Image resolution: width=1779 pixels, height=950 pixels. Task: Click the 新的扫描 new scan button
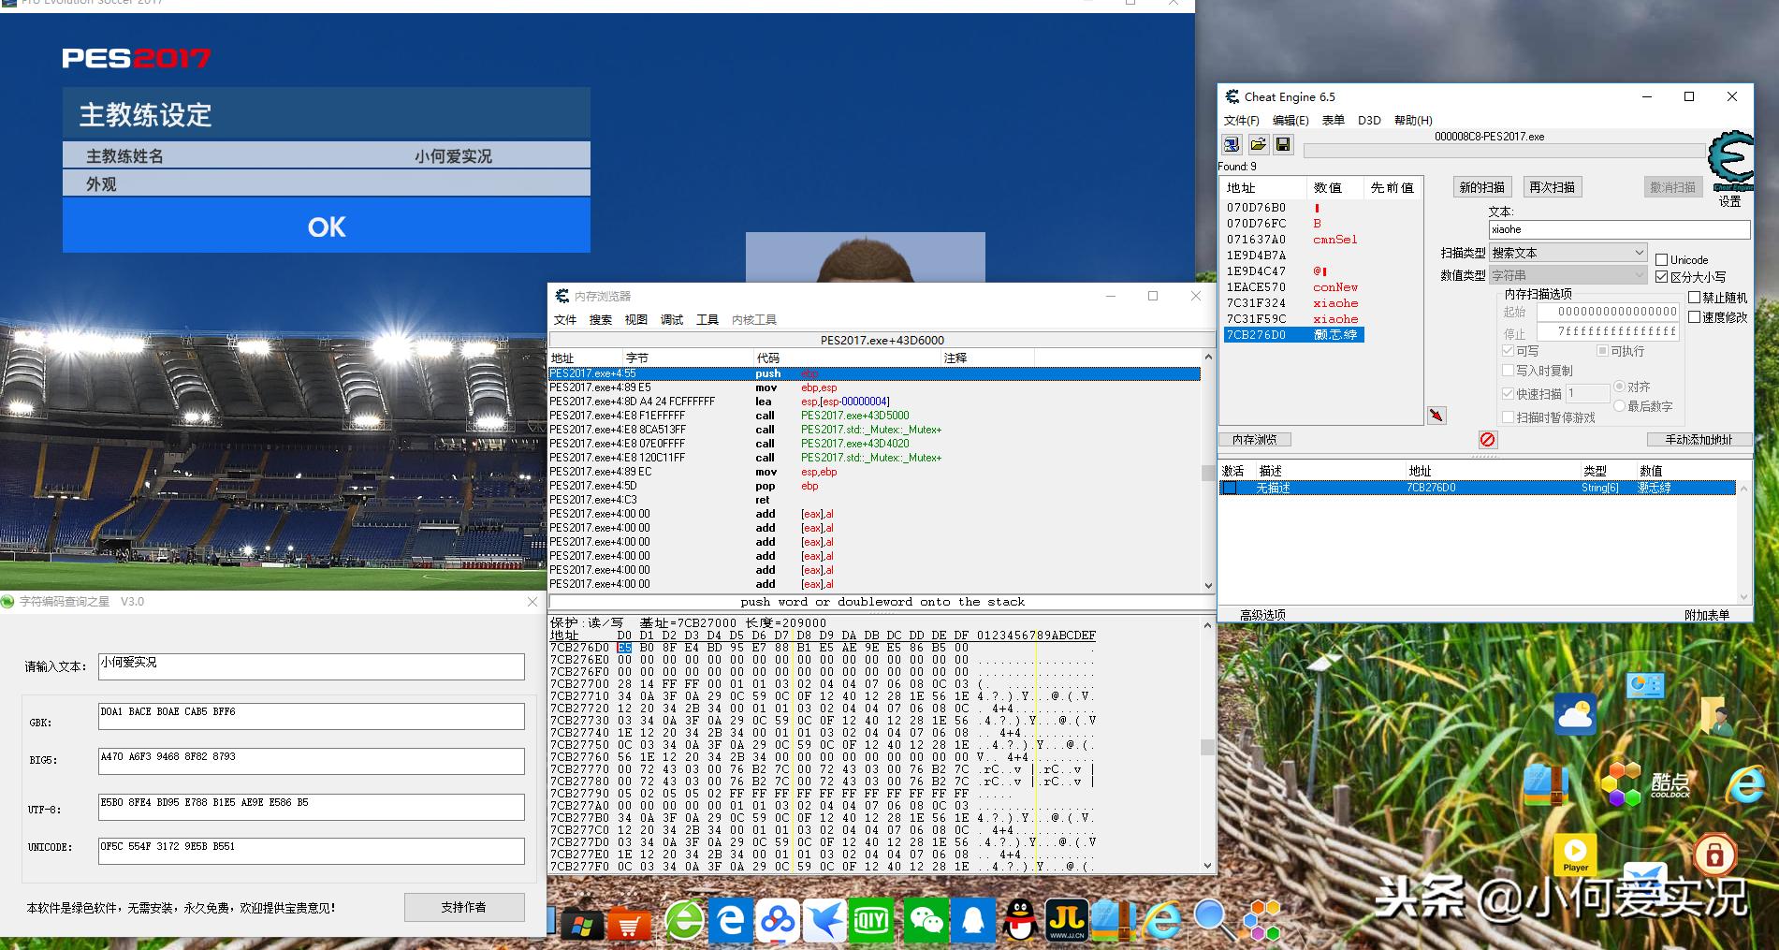pos(1482,187)
